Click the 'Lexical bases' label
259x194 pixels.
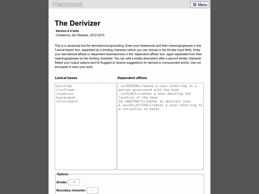(x=66, y=78)
